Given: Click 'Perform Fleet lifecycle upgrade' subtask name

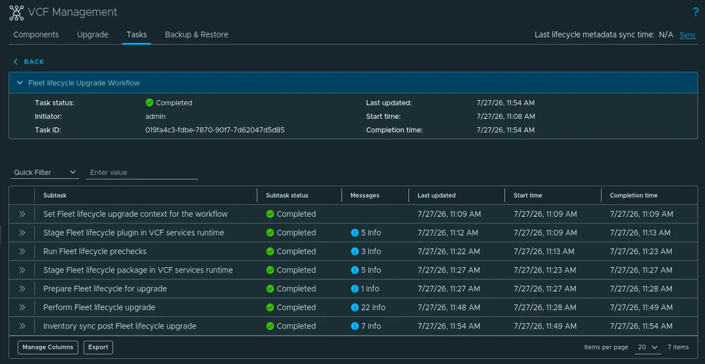Looking at the screenshot, I should (99, 308).
